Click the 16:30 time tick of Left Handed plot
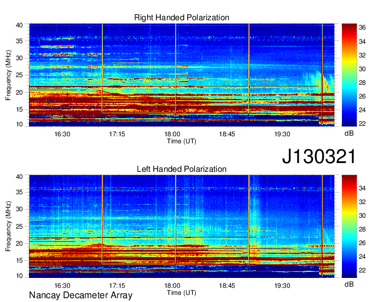The height and width of the screenshot is (302, 372). pyautogui.click(x=62, y=286)
